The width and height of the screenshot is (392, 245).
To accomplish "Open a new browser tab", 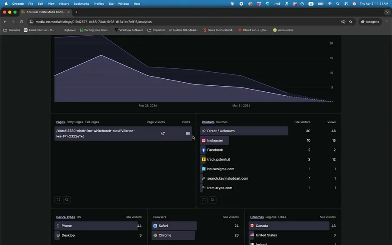I will coord(77,12).
